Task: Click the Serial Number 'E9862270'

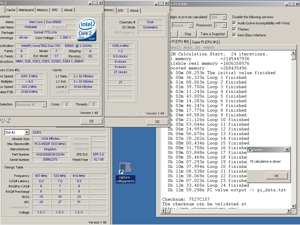Action: (x=50, y=160)
